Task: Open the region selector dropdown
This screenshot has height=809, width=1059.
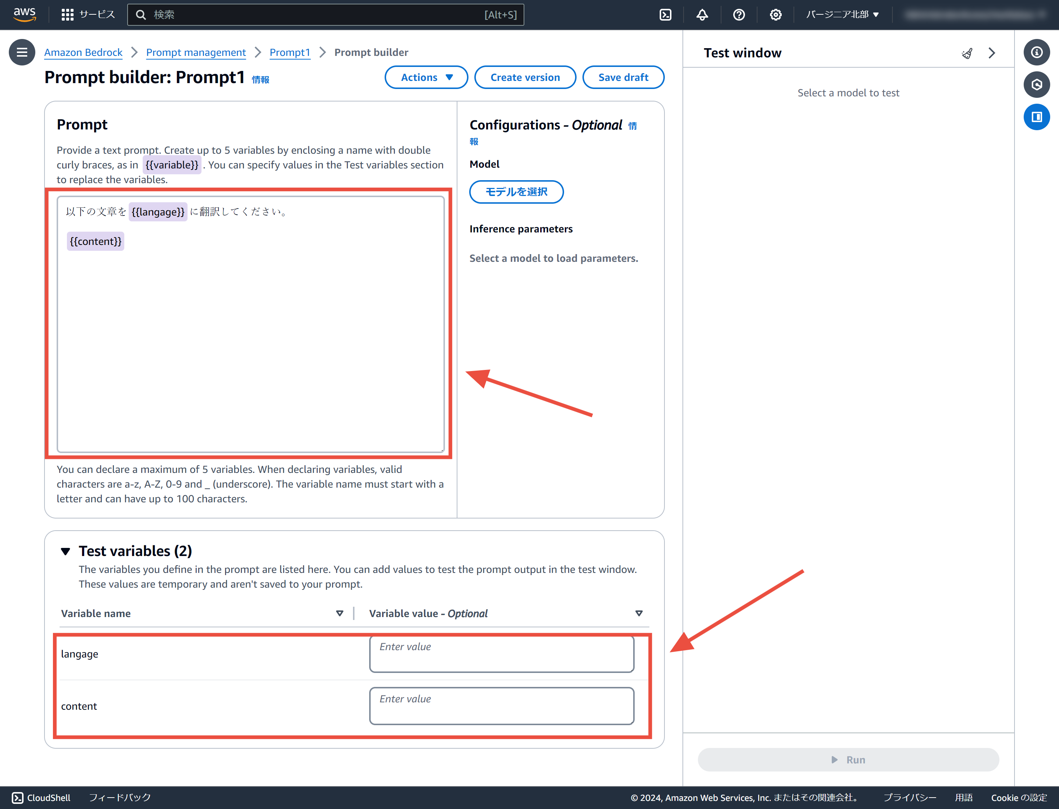Action: click(x=842, y=14)
